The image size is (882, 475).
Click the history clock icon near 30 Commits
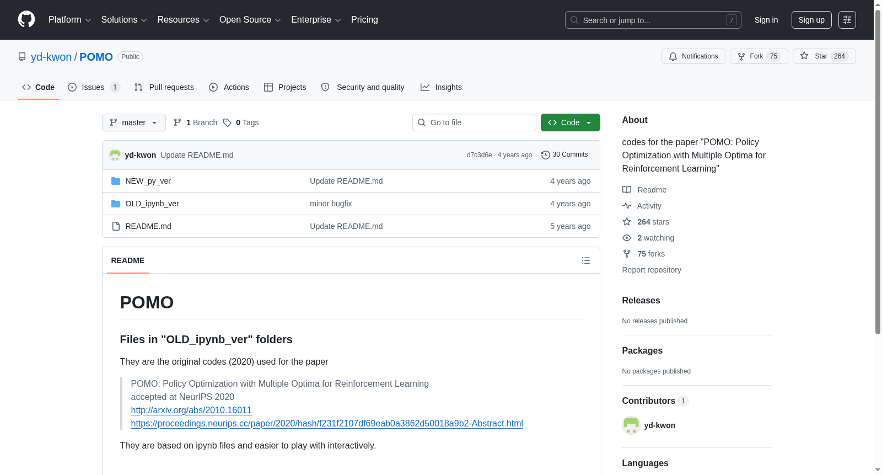(x=546, y=155)
